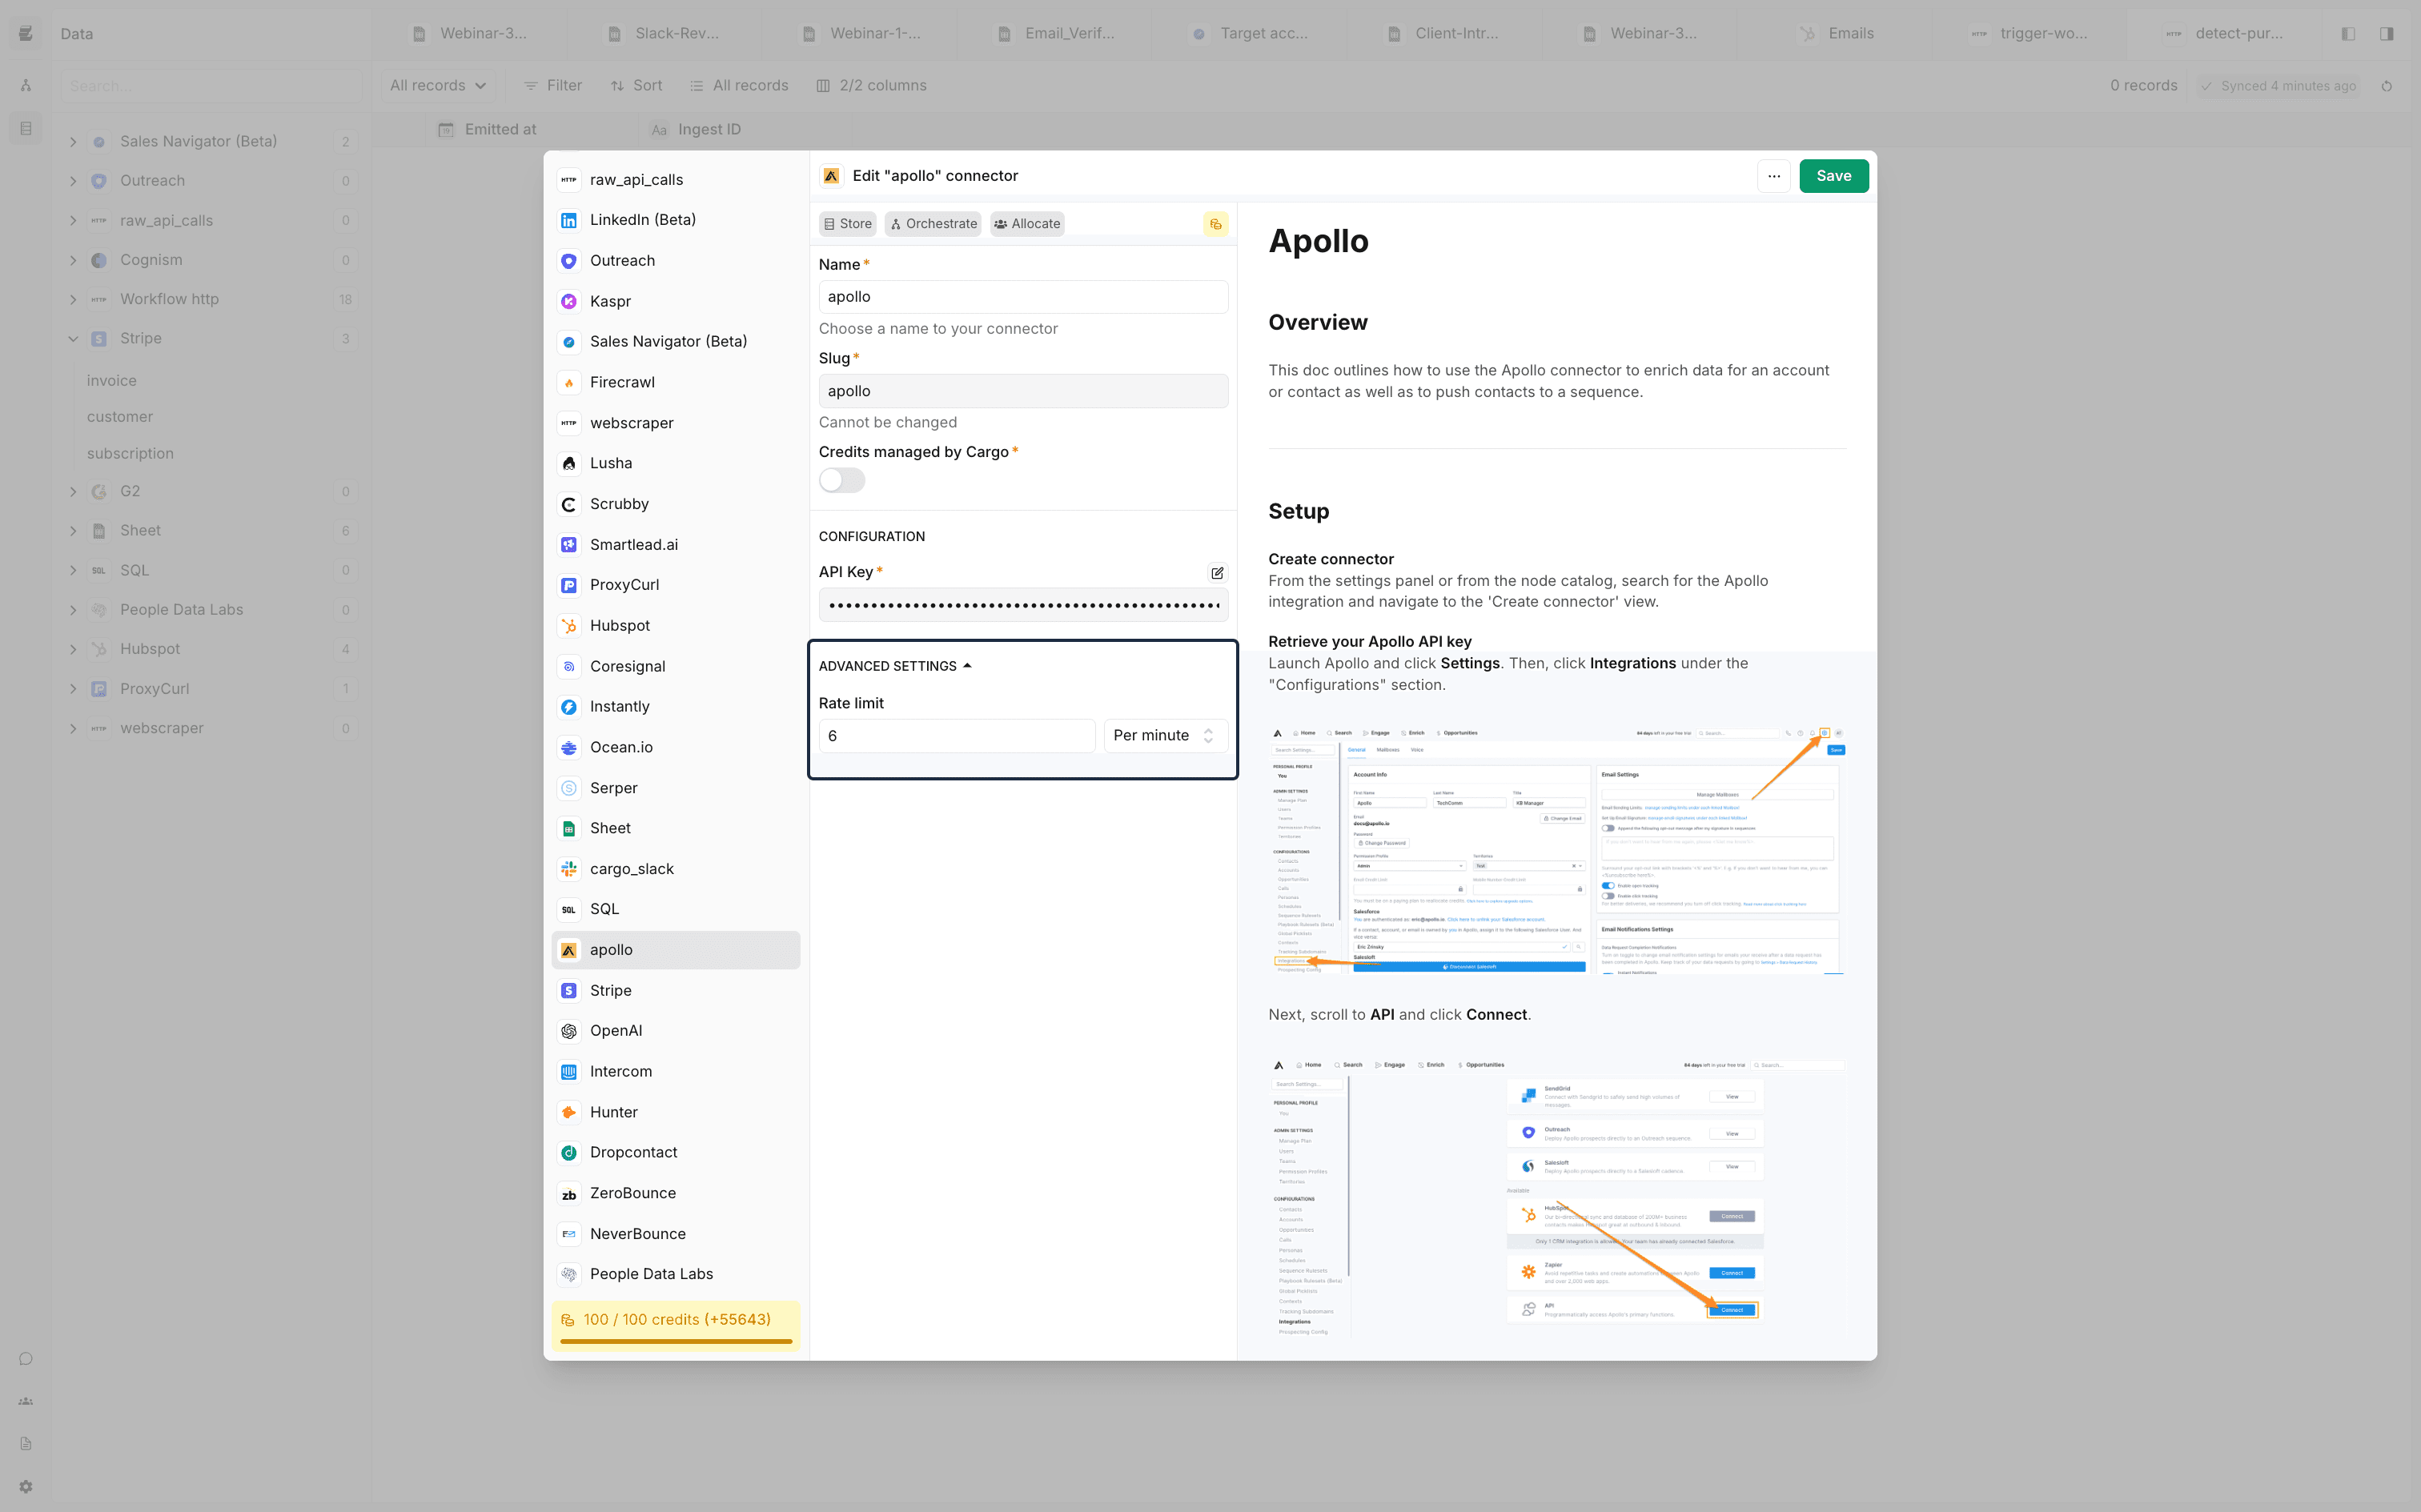Select the Allocate tab in connector editor
Viewport: 2421px width, 1512px height.
(x=1028, y=223)
